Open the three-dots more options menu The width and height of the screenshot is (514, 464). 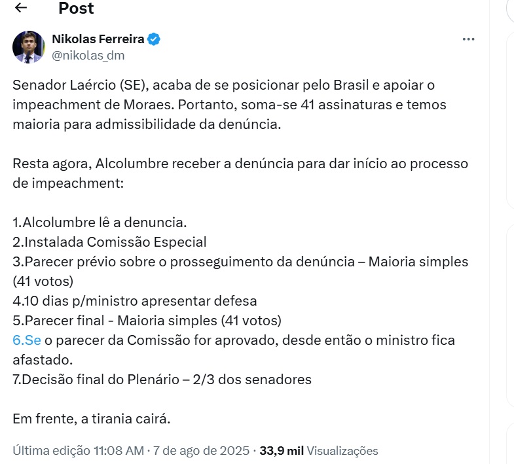(x=468, y=39)
